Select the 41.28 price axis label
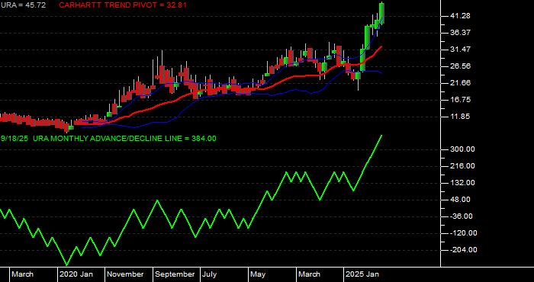The image size is (534, 282). click(x=460, y=16)
